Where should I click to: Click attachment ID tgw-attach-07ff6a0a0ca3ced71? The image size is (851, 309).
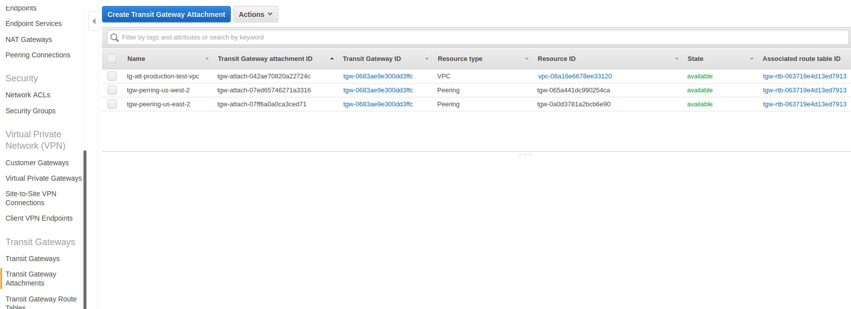262,104
